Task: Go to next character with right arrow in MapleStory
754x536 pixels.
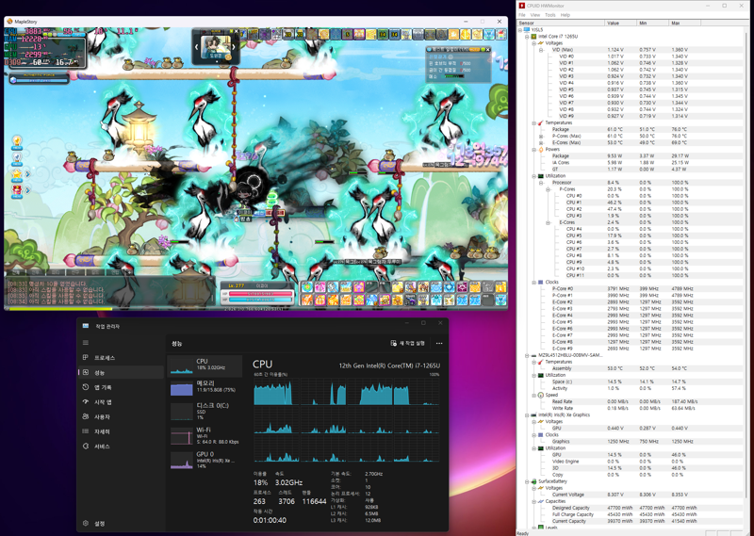Action: click(234, 47)
